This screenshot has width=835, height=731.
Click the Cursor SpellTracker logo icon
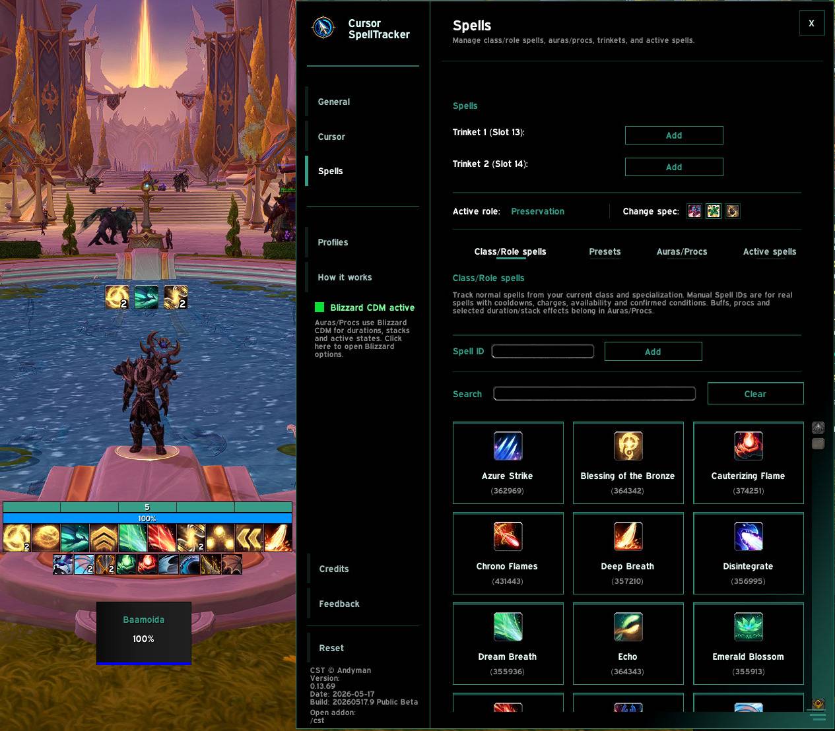(323, 27)
